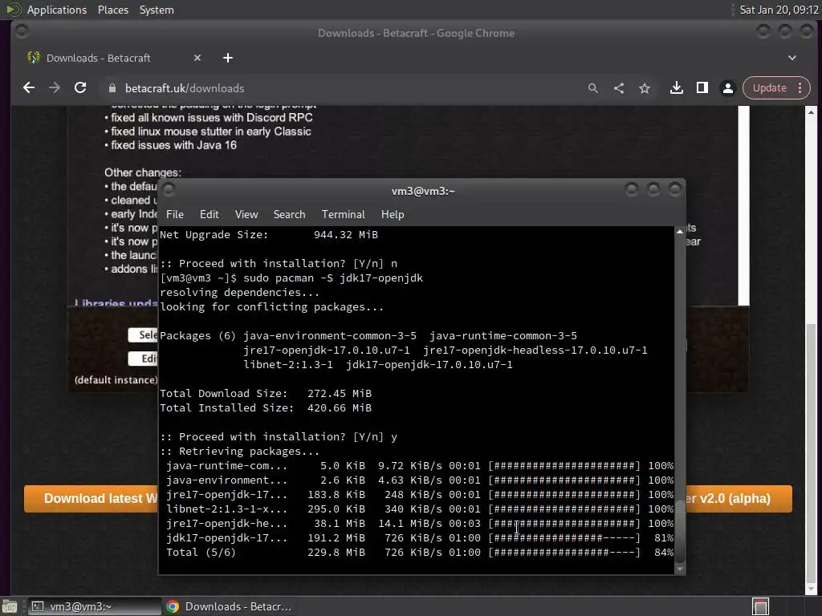The image size is (822, 616).
Task: Open Chrome downloads tray icon
Action: click(676, 88)
